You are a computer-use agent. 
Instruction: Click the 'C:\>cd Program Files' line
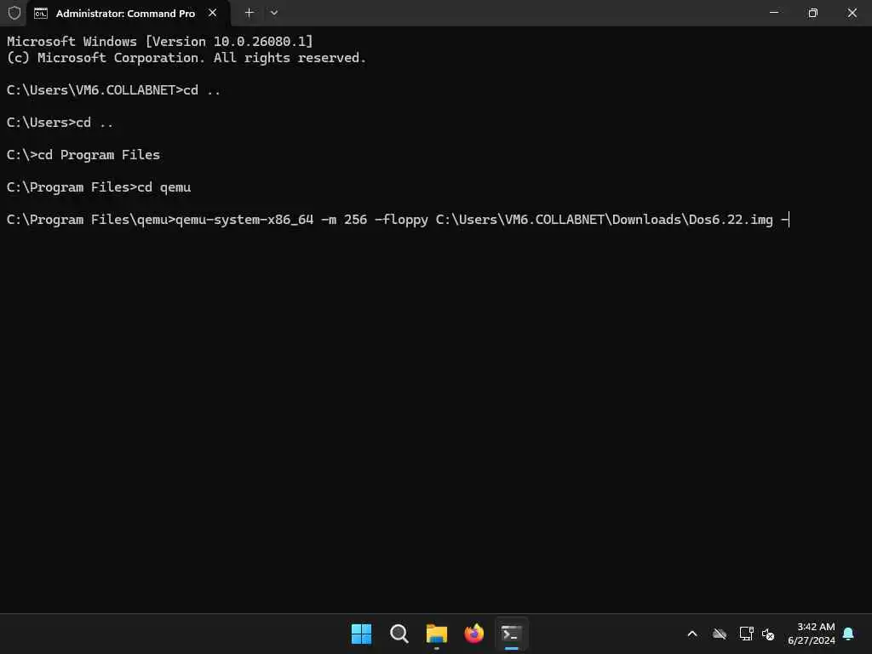[83, 155]
